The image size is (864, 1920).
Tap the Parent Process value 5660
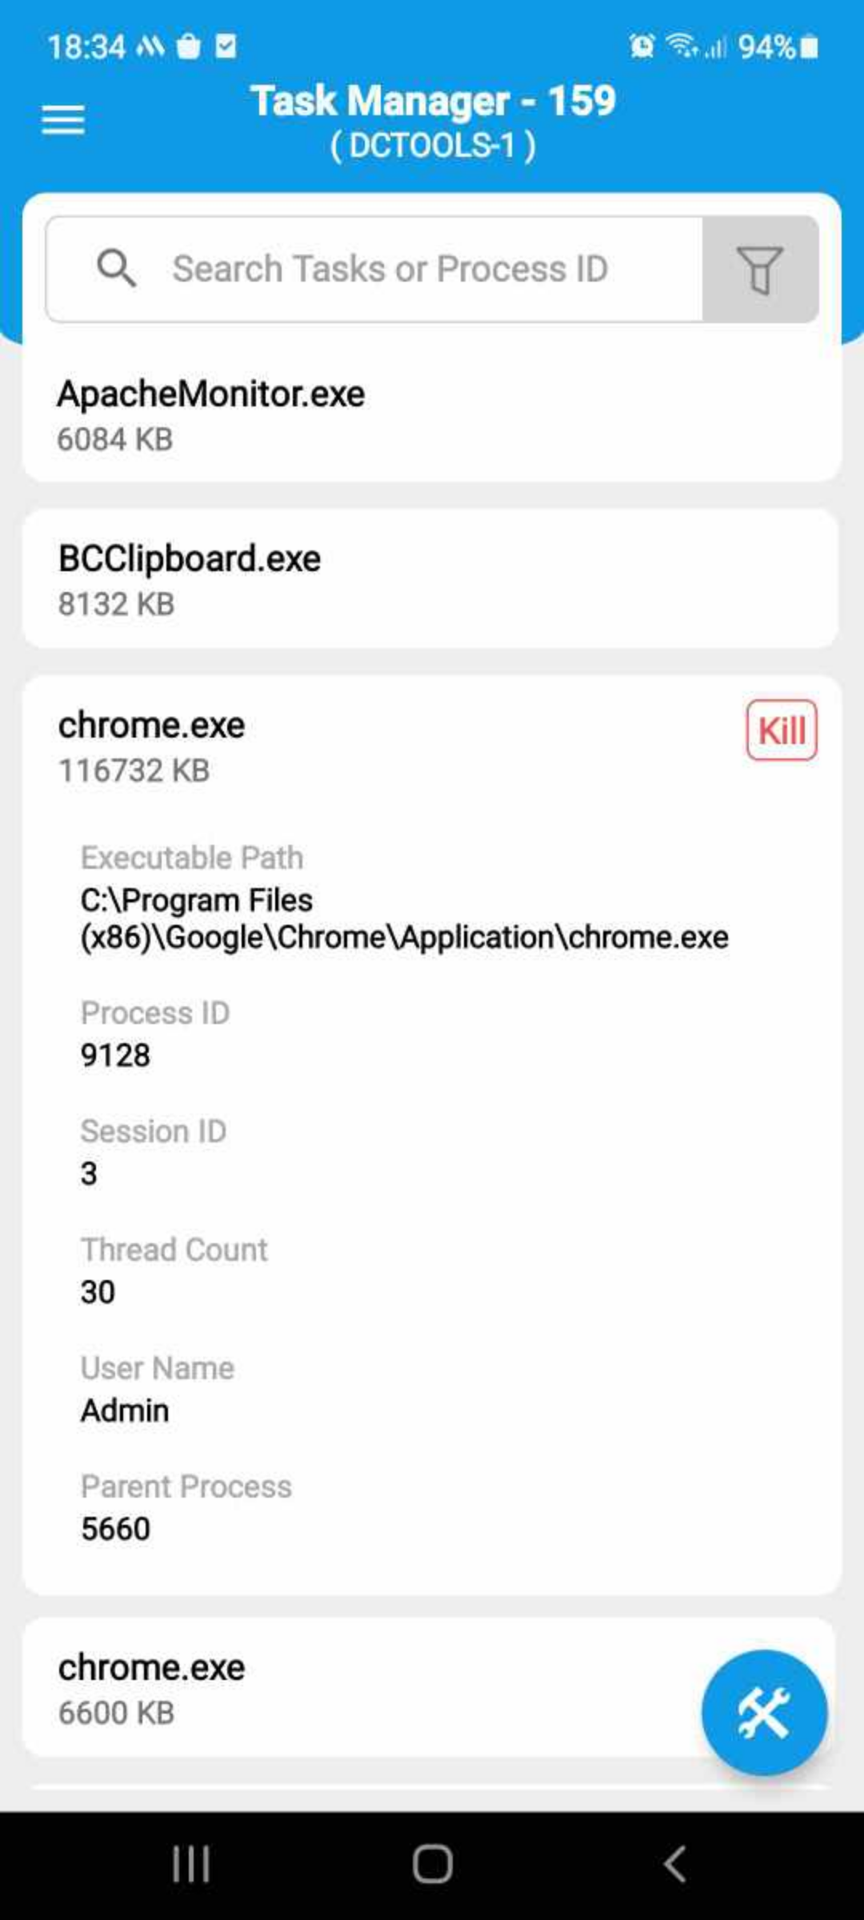115,1529
